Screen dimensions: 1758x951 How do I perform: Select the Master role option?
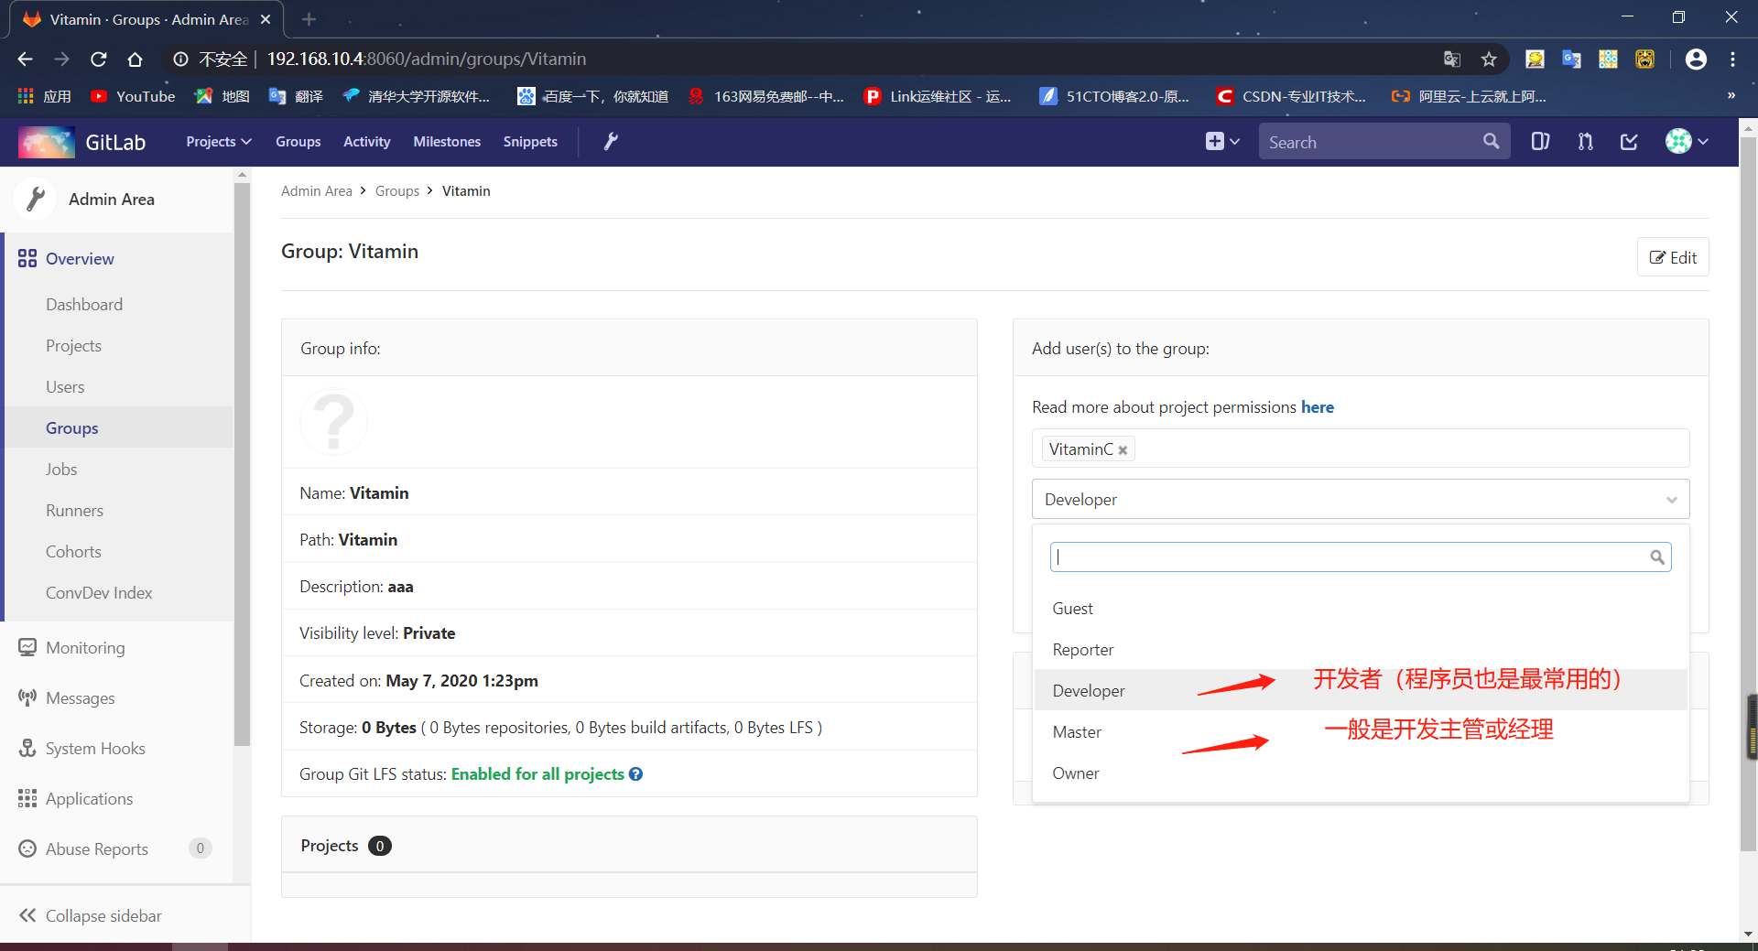point(1077,731)
